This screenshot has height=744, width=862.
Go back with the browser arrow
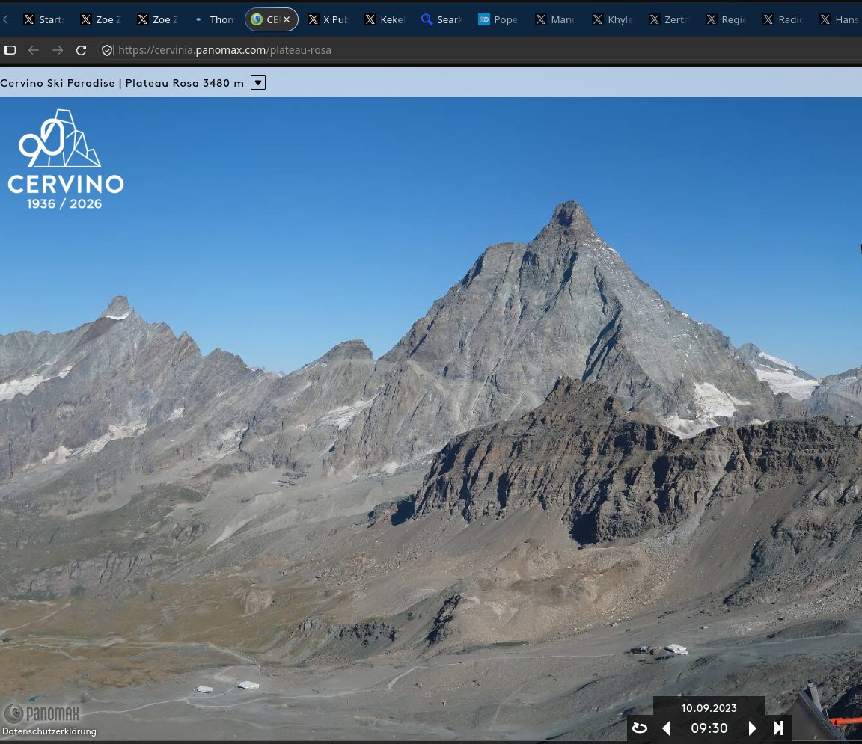pos(34,51)
